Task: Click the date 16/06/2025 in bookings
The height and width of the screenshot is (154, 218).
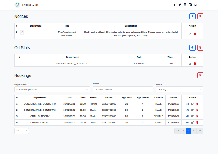Action: point(69,122)
